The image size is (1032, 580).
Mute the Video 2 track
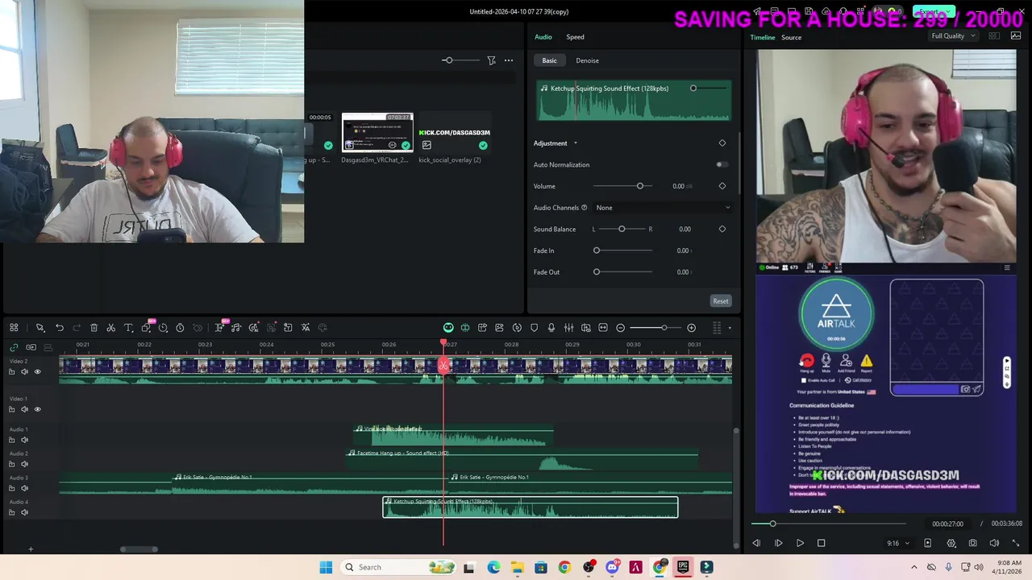pyautogui.click(x=24, y=371)
